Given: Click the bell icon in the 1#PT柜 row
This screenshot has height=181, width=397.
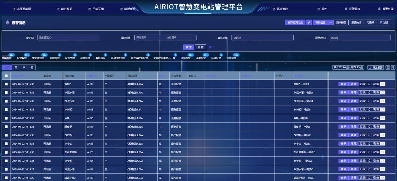Looking at the screenshot, I should tap(369, 109).
